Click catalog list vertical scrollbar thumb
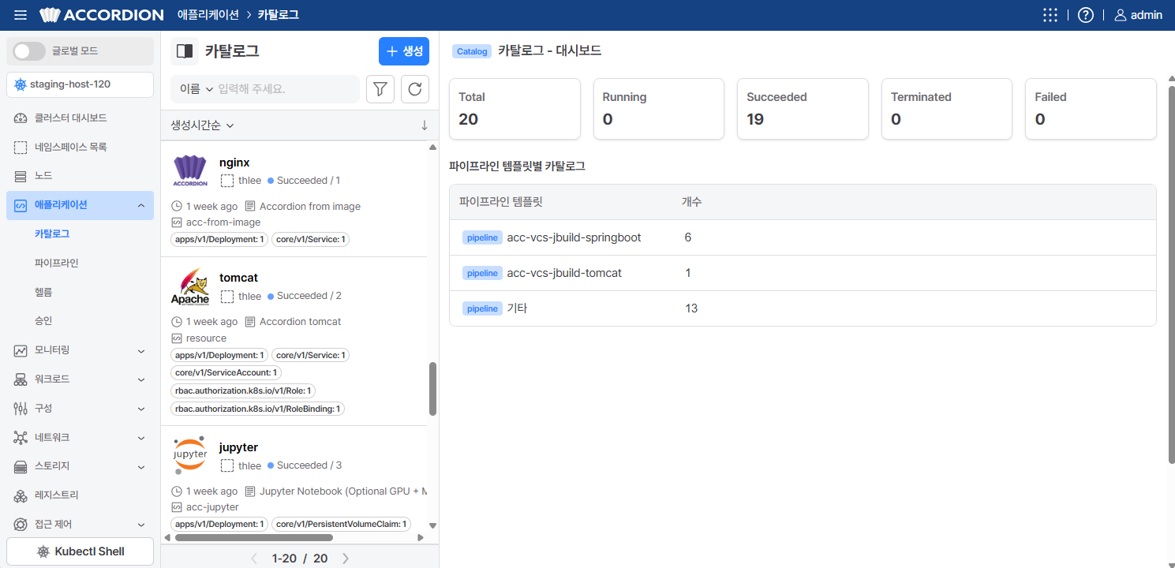This screenshot has width=1175, height=568. point(432,389)
